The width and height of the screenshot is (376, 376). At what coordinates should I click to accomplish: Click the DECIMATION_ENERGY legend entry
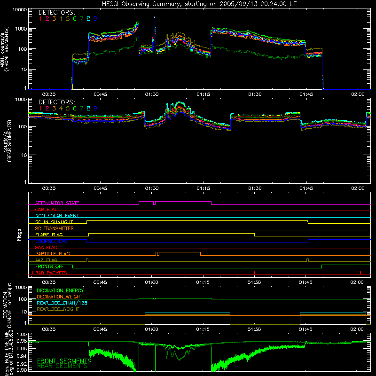click(x=60, y=290)
